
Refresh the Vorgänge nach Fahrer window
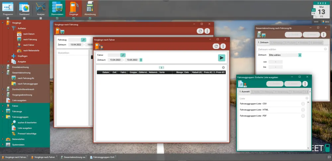[x=216, y=47]
